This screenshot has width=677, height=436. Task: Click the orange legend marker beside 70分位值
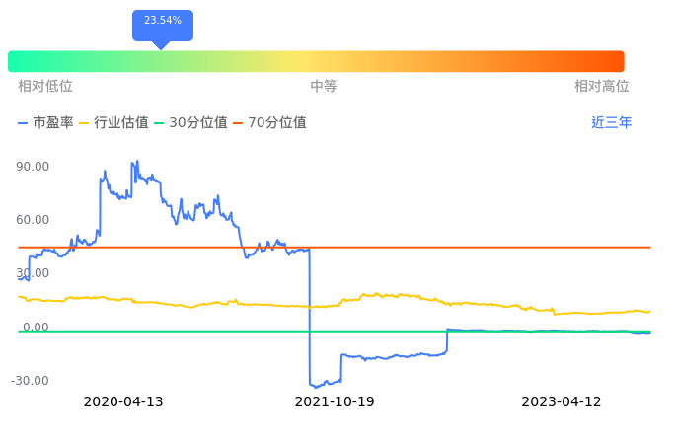tap(239, 123)
